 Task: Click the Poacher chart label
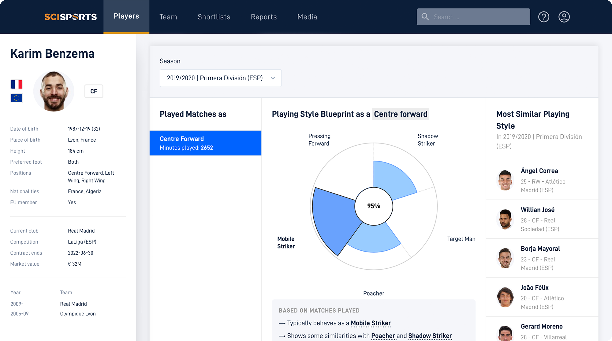point(374,293)
